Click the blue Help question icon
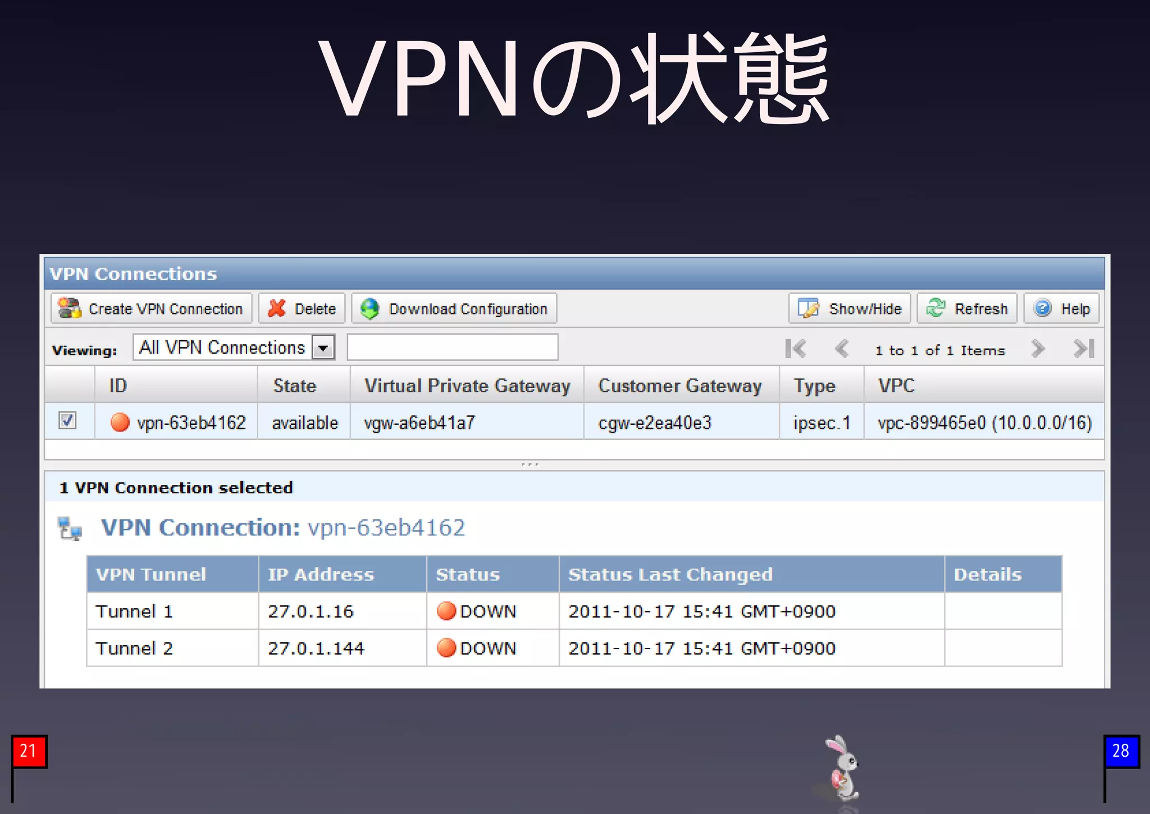The image size is (1150, 814). [x=1042, y=308]
